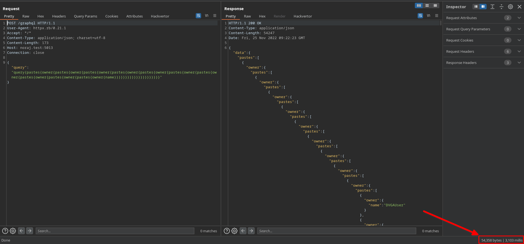524x244 pixels.
Task: Click the User-Agent: httpx.rb/0.21.1 header line
Action: (37, 28)
